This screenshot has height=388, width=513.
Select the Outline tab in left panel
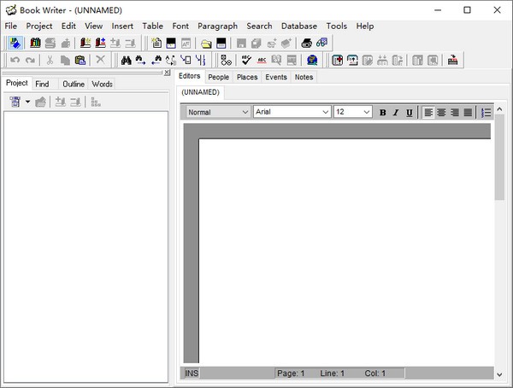coord(74,84)
